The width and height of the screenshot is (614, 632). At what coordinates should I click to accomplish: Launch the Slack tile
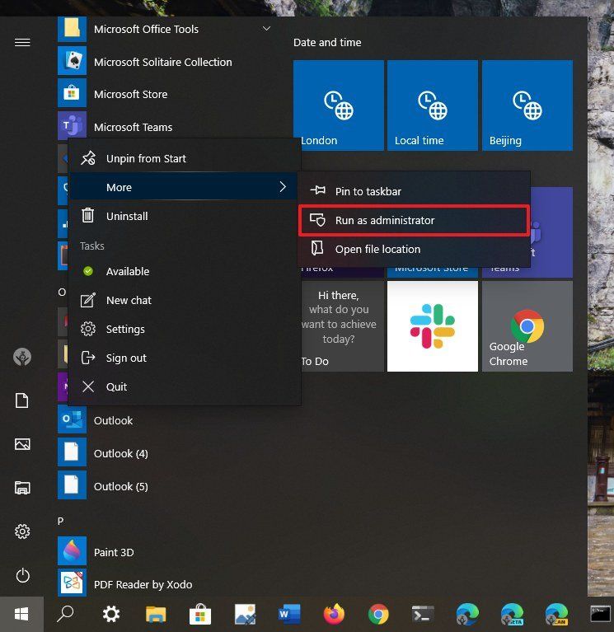tap(433, 326)
